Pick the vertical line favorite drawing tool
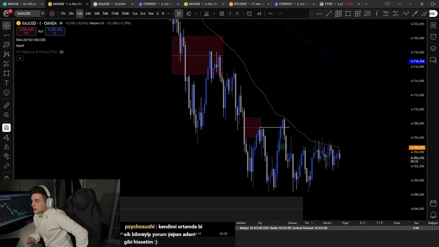 click(x=377, y=14)
